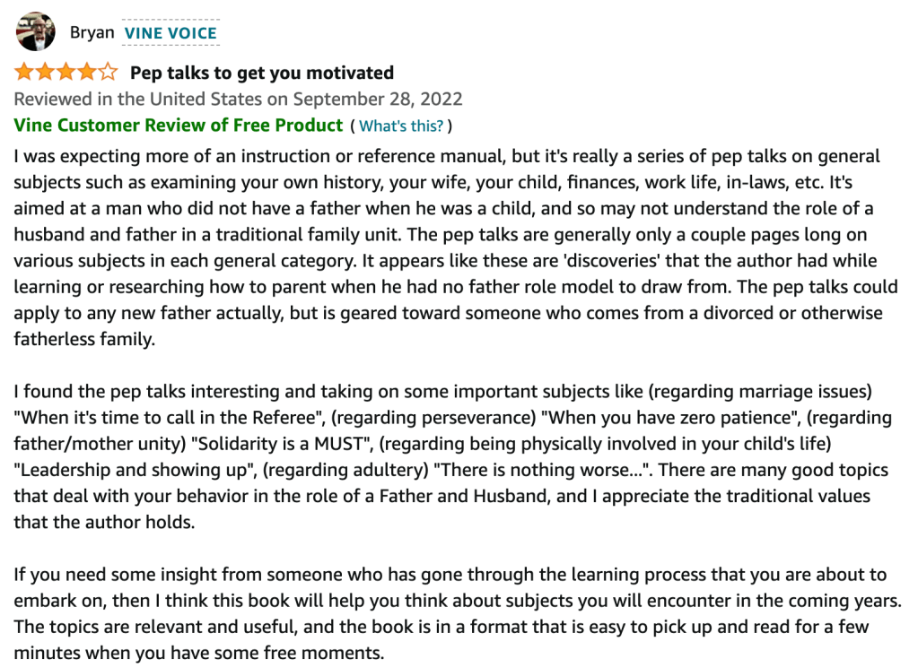
Task: Click the VINE VOICE badge
Action: (x=170, y=33)
